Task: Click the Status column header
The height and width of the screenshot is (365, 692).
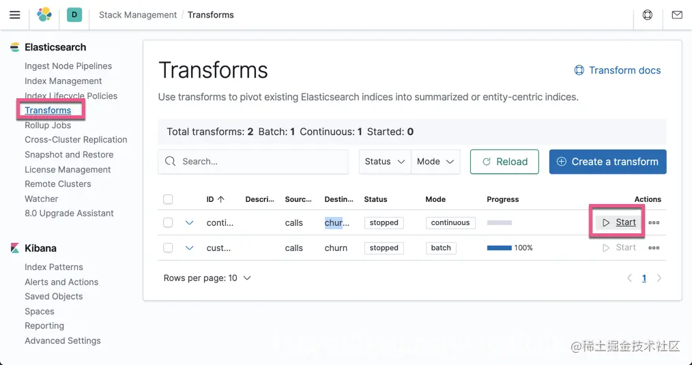Action: (x=375, y=199)
